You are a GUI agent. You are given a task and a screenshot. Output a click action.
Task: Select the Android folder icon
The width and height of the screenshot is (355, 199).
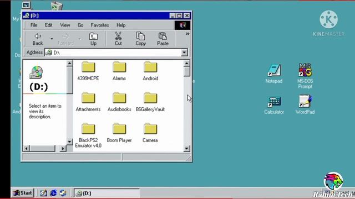150,67
